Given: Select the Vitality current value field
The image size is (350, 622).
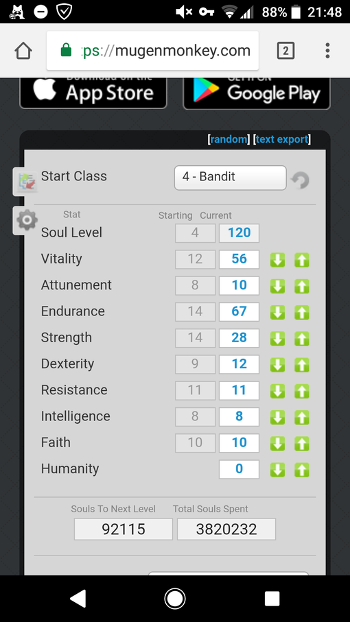Looking at the screenshot, I should (x=239, y=259).
